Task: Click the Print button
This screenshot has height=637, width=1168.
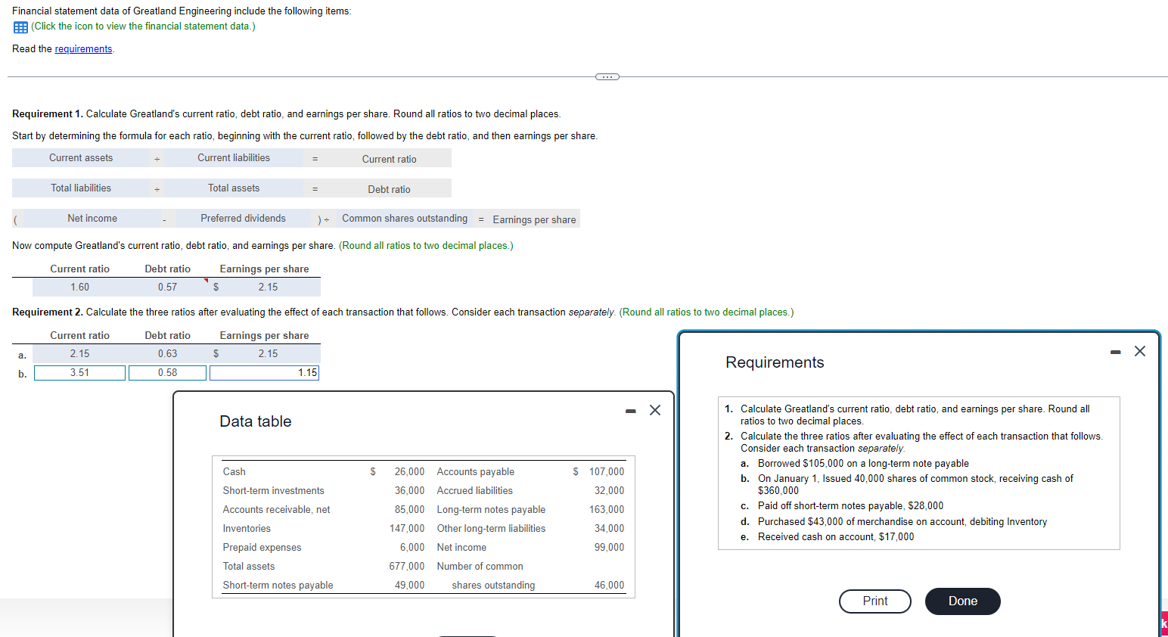Action: click(874, 601)
